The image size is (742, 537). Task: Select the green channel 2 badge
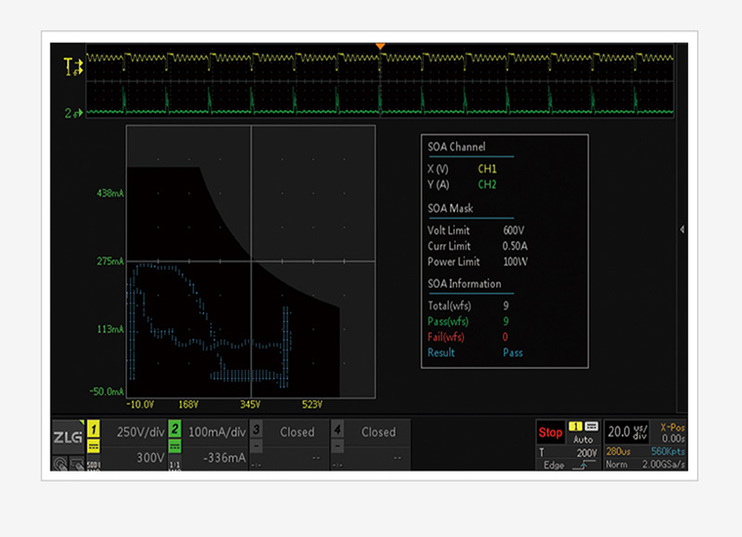point(175,430)
